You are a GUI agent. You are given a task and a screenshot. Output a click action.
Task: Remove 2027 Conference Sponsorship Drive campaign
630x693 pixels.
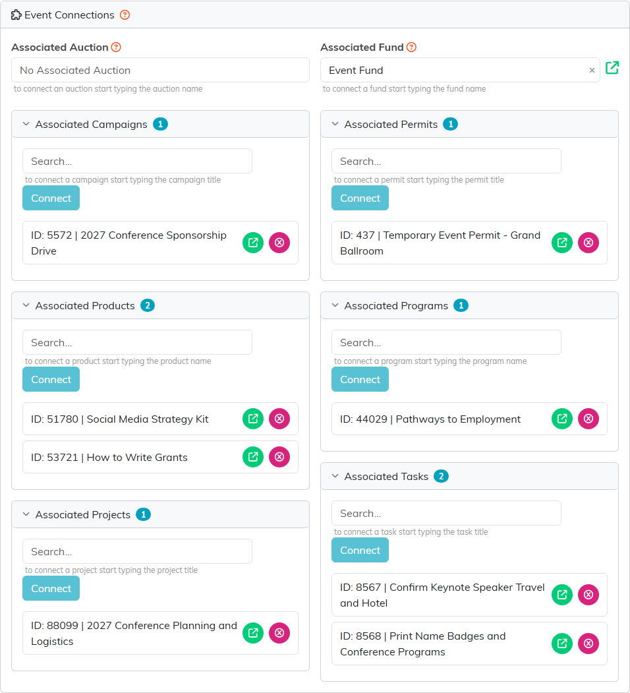pyautogui.click(x=279, y=243)
